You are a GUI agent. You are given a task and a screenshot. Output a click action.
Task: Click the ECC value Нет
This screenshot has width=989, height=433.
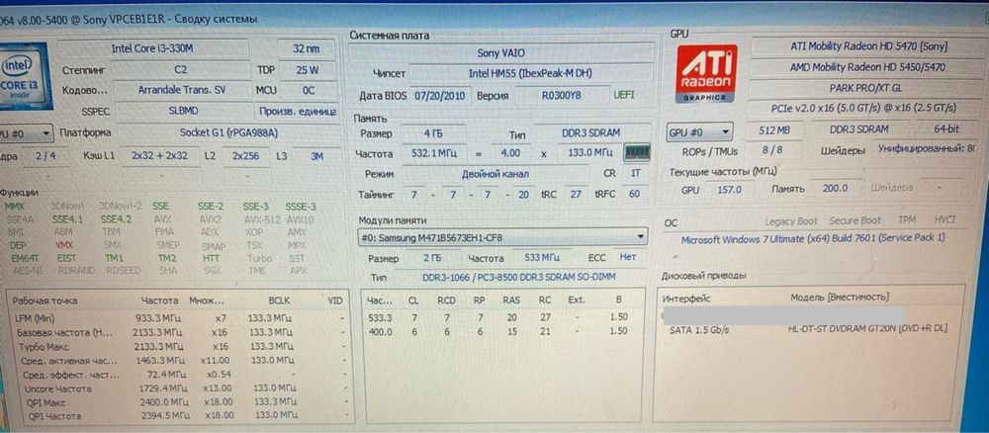click(628, 257)
